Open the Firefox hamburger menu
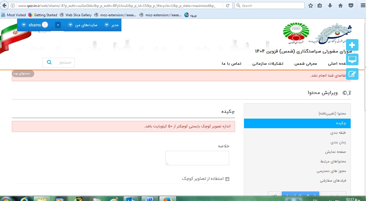 [362, 6]
